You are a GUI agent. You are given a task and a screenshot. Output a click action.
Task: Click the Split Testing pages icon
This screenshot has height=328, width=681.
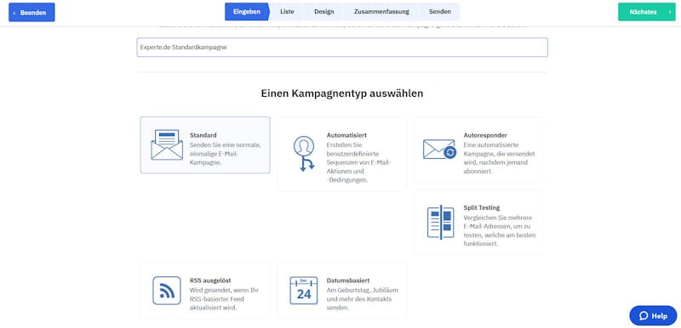tap(440, 223)
